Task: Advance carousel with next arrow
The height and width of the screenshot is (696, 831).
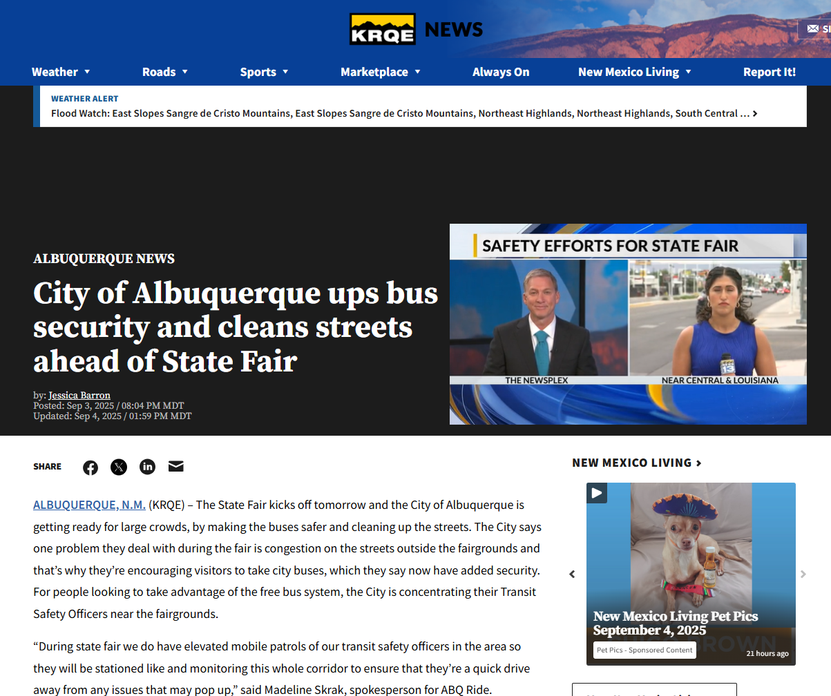Action: [803, 574]
